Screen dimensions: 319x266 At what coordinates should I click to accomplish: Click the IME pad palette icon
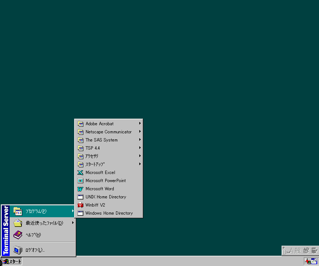coord(306,250)
